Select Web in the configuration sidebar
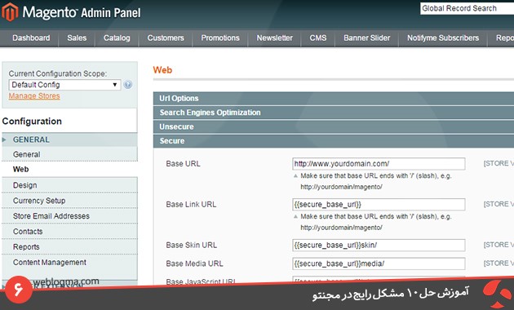 [x=69, y=169]
